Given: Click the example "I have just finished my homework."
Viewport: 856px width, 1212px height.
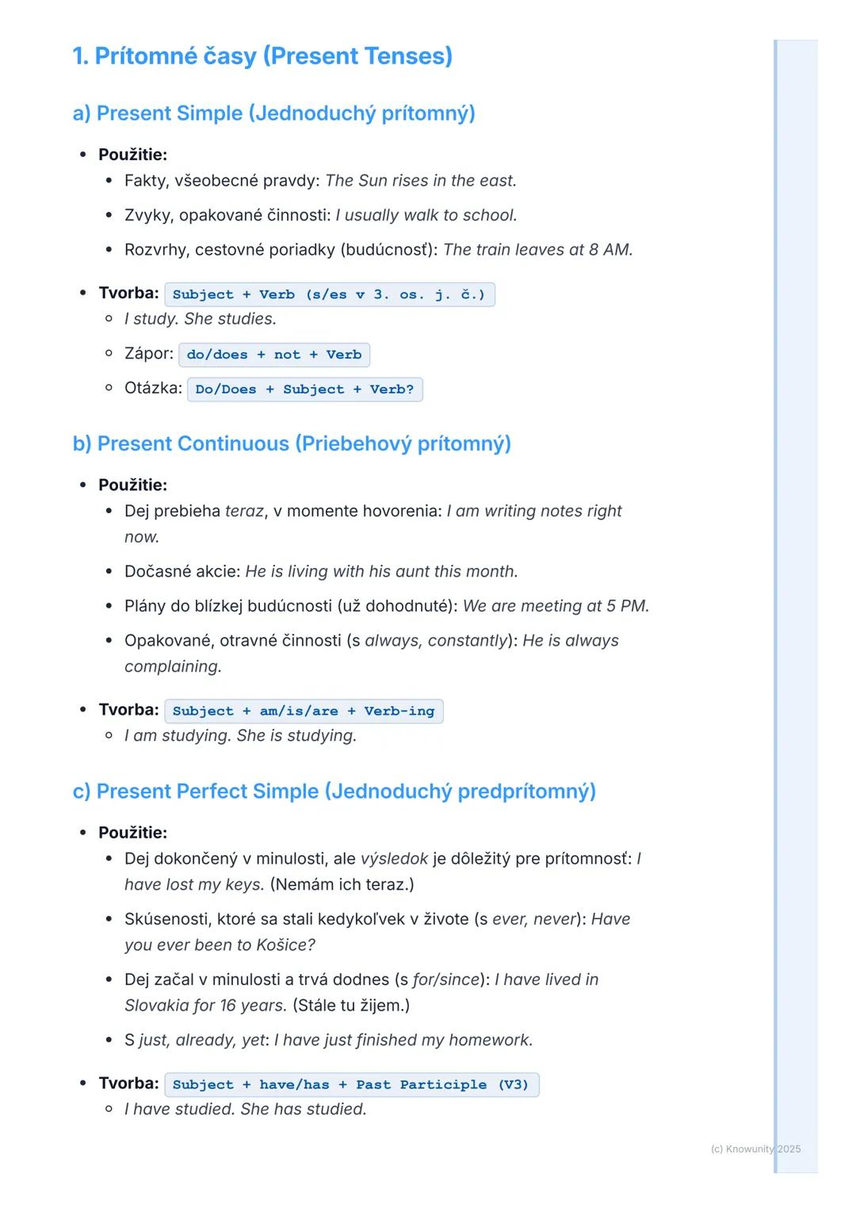Looking at the screenshot, I should tap(403, 1040).
